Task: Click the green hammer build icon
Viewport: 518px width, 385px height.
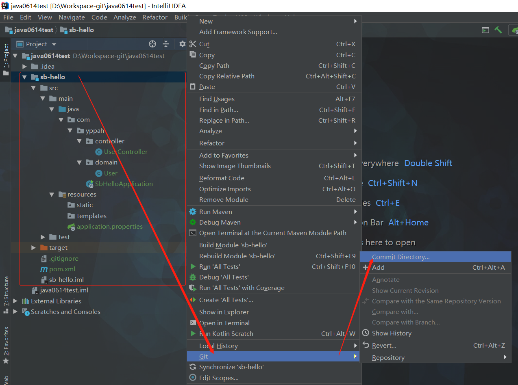Action: [x=498, y=30]
